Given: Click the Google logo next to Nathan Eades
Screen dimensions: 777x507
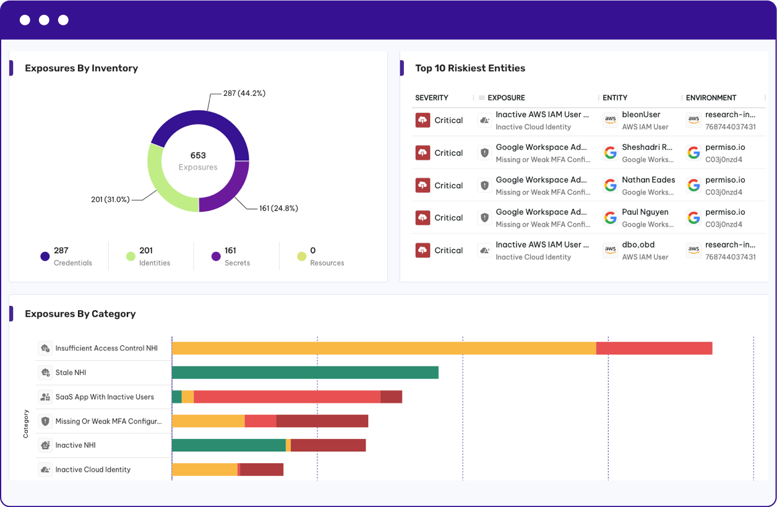Looking at the screenshot, I should pos(611,186).
